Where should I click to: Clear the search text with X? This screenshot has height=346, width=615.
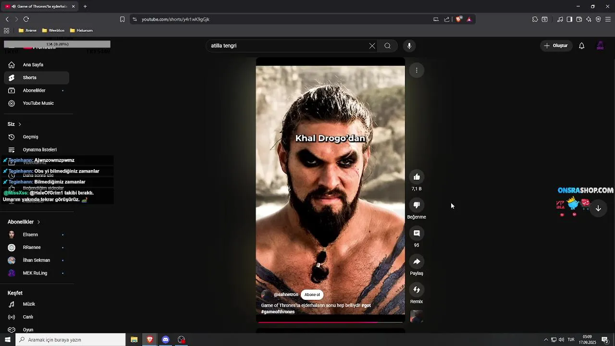pyautogui.click(x=372, y=46)
